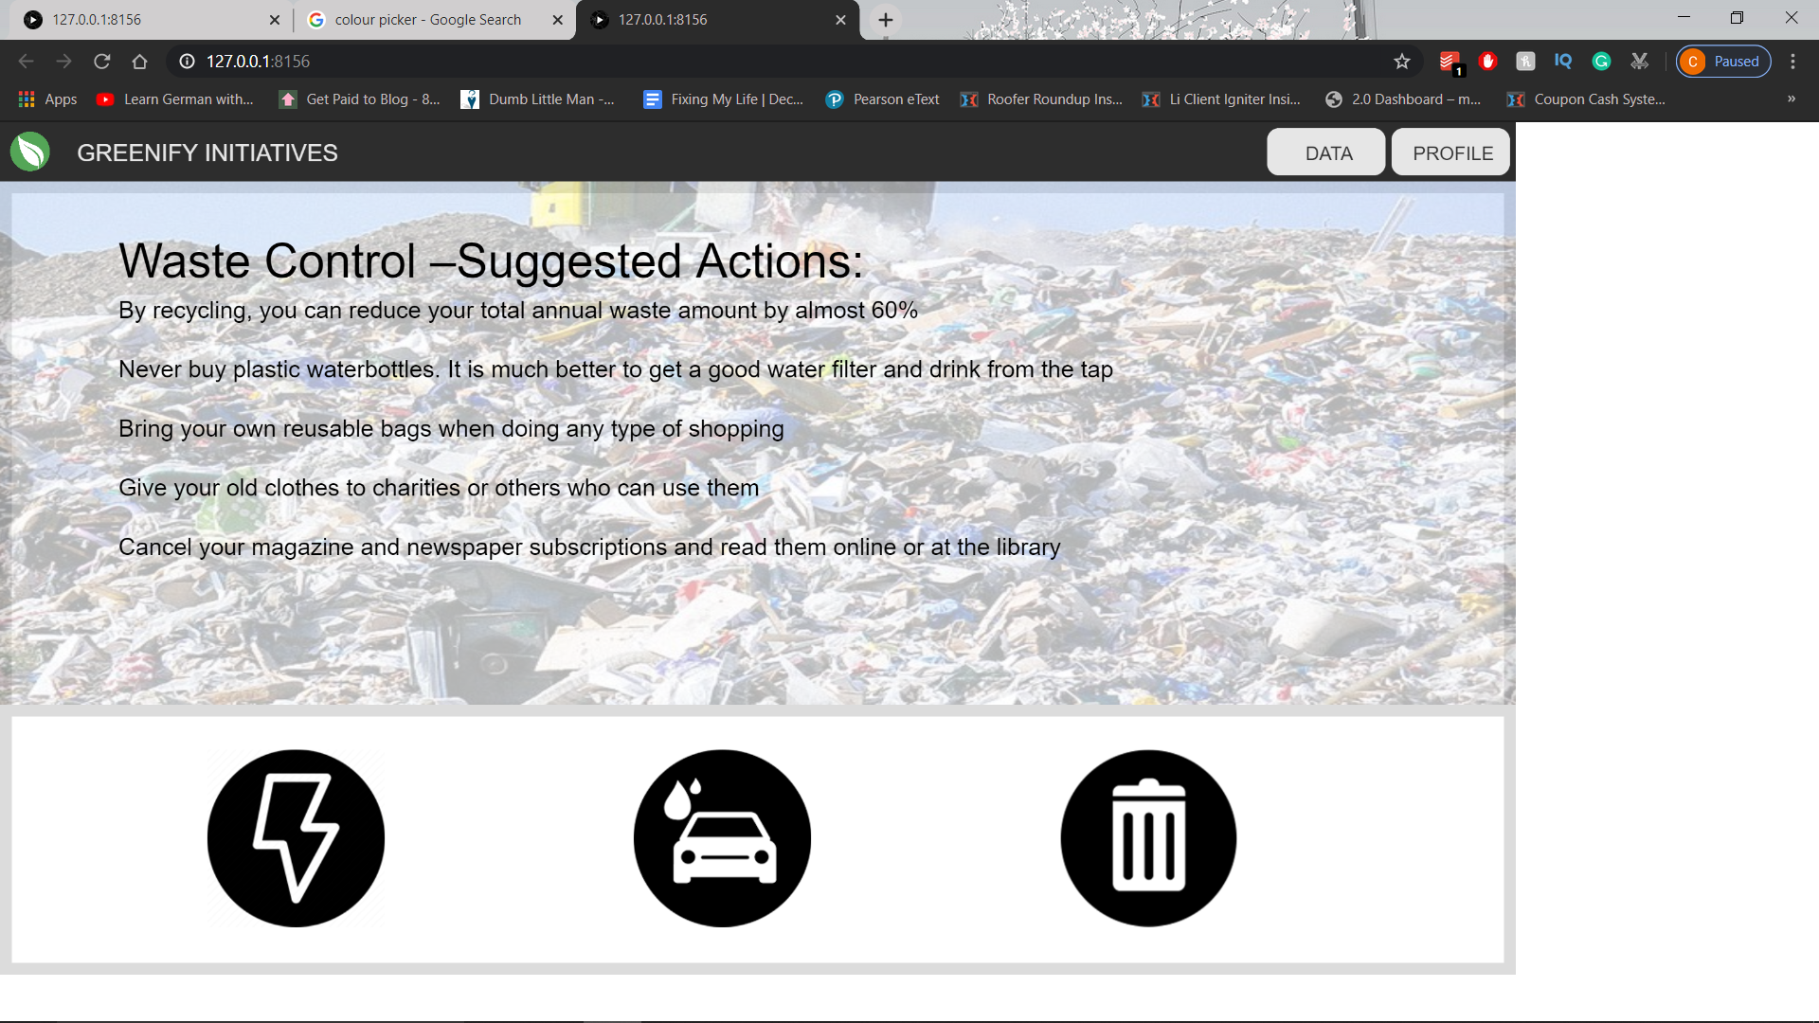Open Chrome three-dot menu
The height and width of the screenshot is (1023, 1819).
tap(1792, 62)
